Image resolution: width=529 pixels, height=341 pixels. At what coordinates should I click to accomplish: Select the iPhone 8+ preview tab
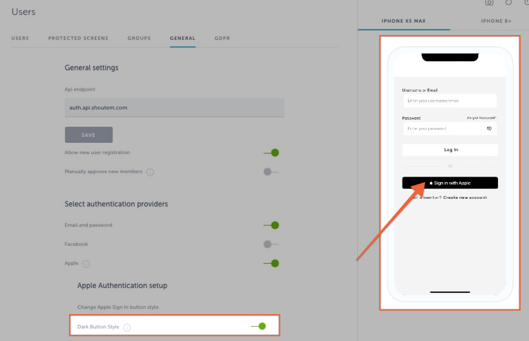pos(495,21)
